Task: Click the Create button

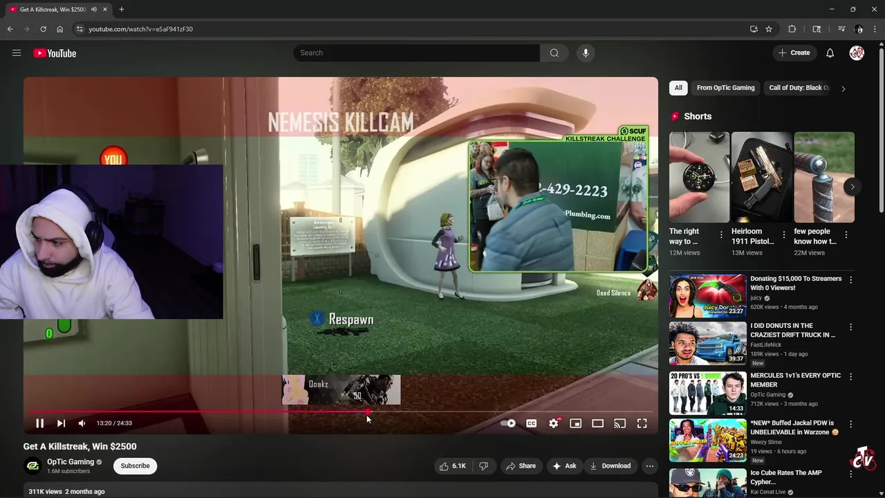Action: [794, 53]
